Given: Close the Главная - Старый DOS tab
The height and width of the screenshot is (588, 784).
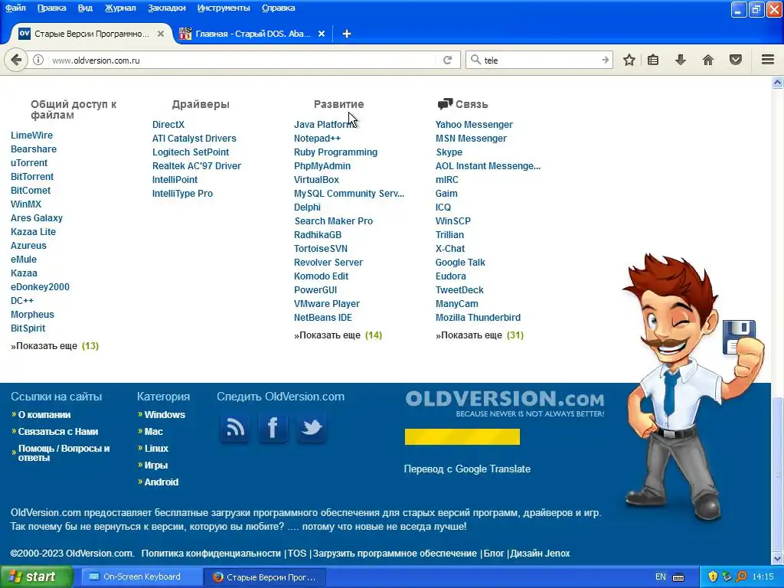Looking at the screenshot, I should point(322,34).
